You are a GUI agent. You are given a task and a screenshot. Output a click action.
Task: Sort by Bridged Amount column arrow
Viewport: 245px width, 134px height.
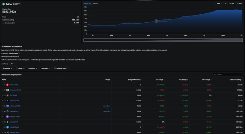tap(141, 80)
